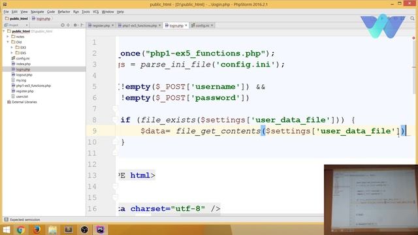Select External Libraries in the project tree
The height and width of the screenshot is (235, 418).
click(x=22, y=102)
